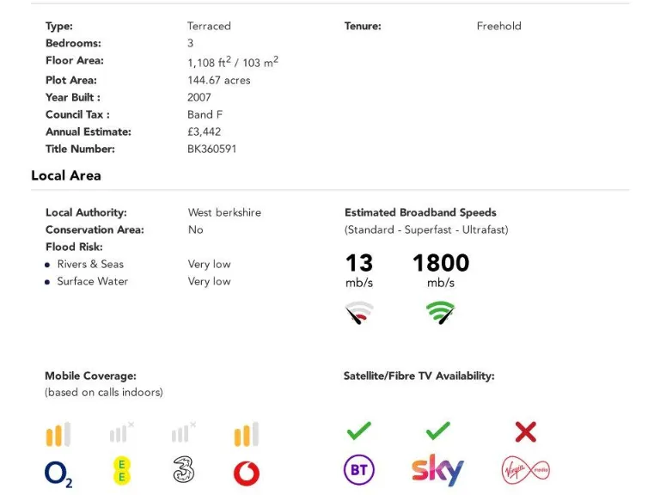Click the Virgin Media logo
The image size is (660, 495).
tap(526, 470)
